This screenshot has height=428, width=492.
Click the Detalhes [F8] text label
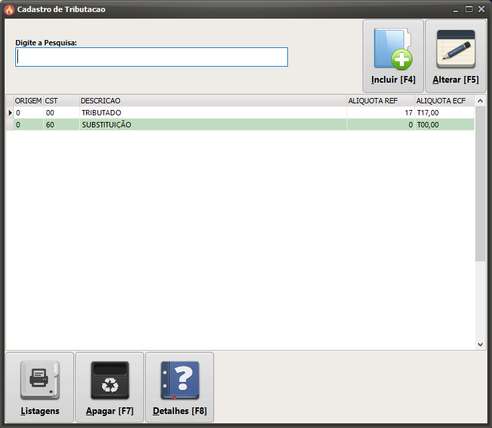[180, 411]
